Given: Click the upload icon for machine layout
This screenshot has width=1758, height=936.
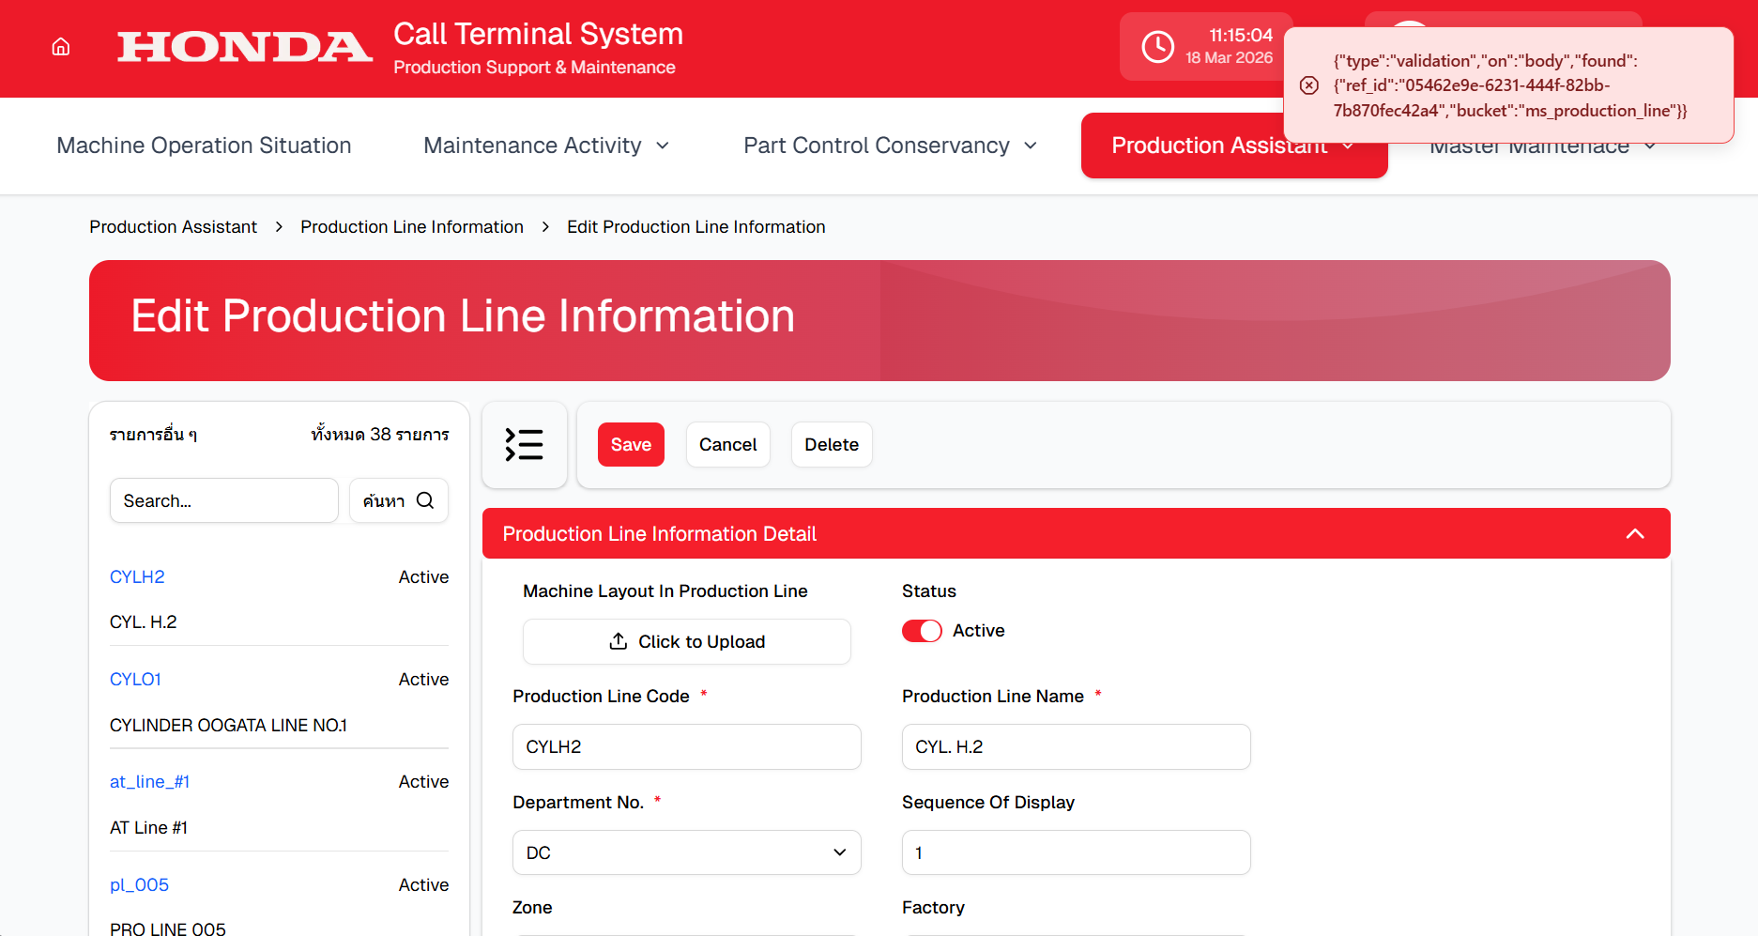Looking at the screenshot, I should coord(618,641).
